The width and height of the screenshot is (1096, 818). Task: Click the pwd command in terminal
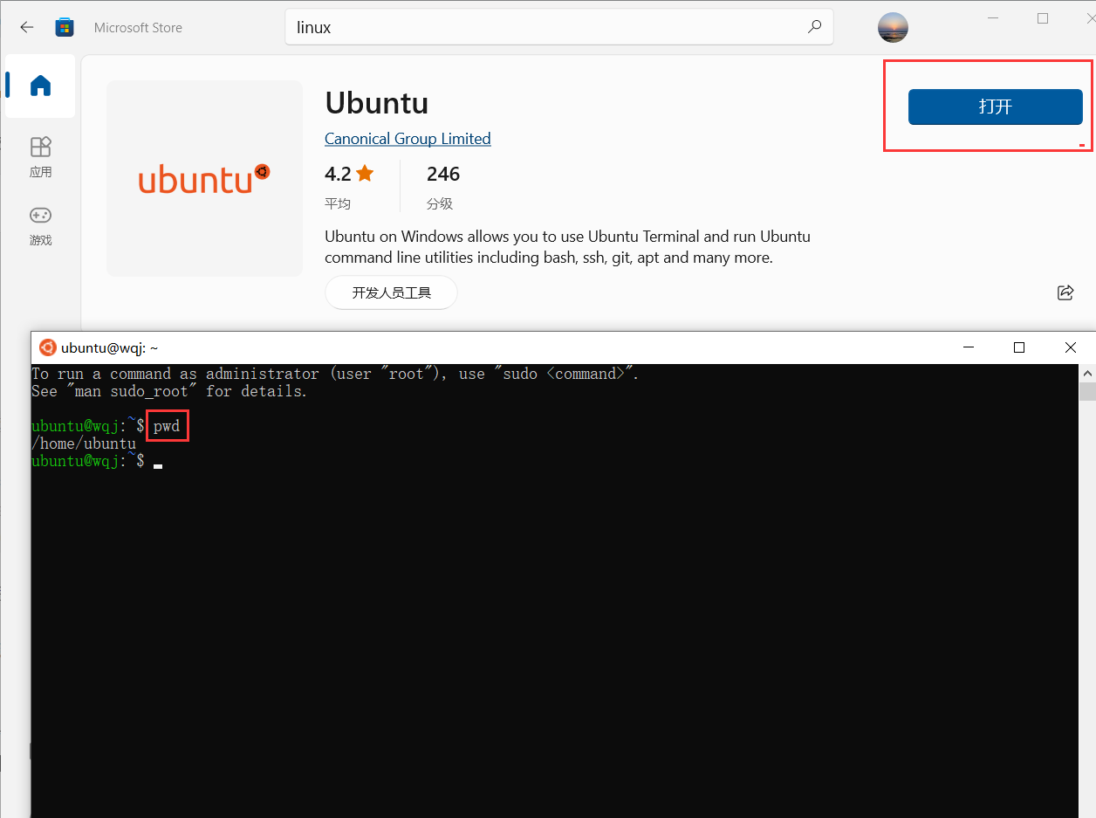(x=167, y=426)
